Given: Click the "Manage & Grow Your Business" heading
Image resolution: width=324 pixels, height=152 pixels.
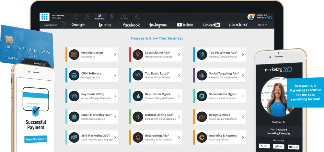Looking at the screenshot, I should (x=157, y=38).
